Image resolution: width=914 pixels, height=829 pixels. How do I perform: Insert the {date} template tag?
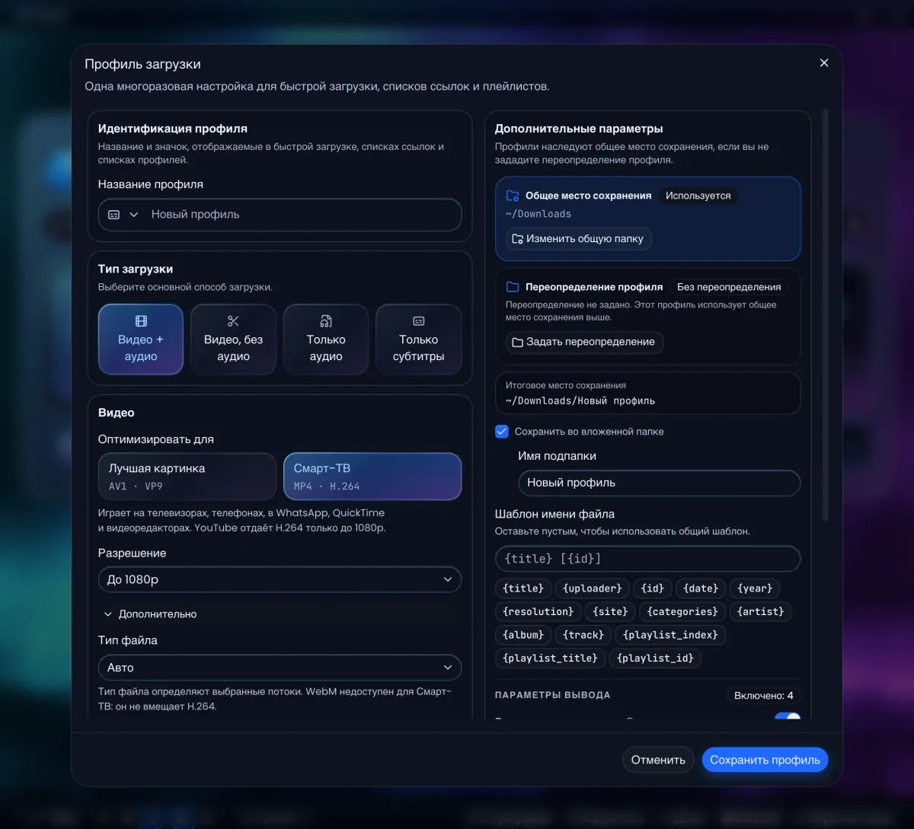pos(701,588)
